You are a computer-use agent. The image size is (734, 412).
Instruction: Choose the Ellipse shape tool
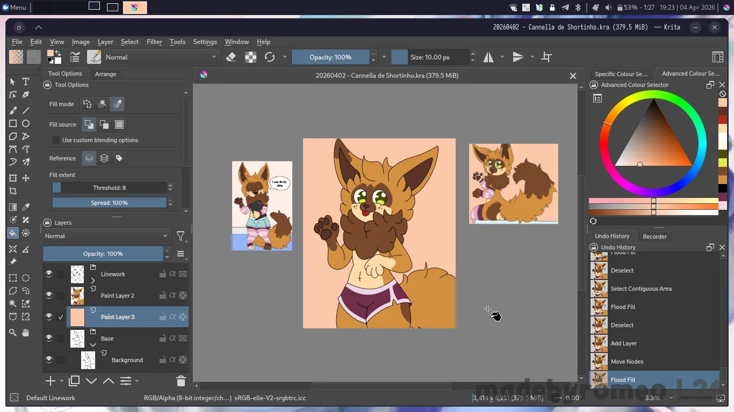point(25,123)
